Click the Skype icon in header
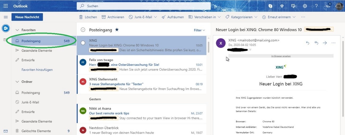This screenshot has width=345, height=135. (x=271, y=6)
